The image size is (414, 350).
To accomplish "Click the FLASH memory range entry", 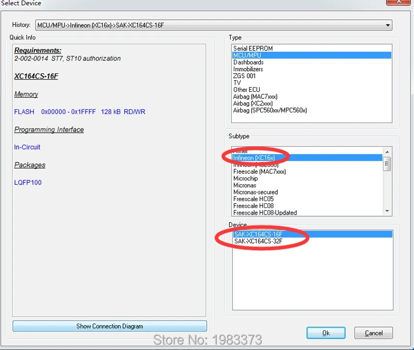I will pyautogui.click(x=80, y=111).
